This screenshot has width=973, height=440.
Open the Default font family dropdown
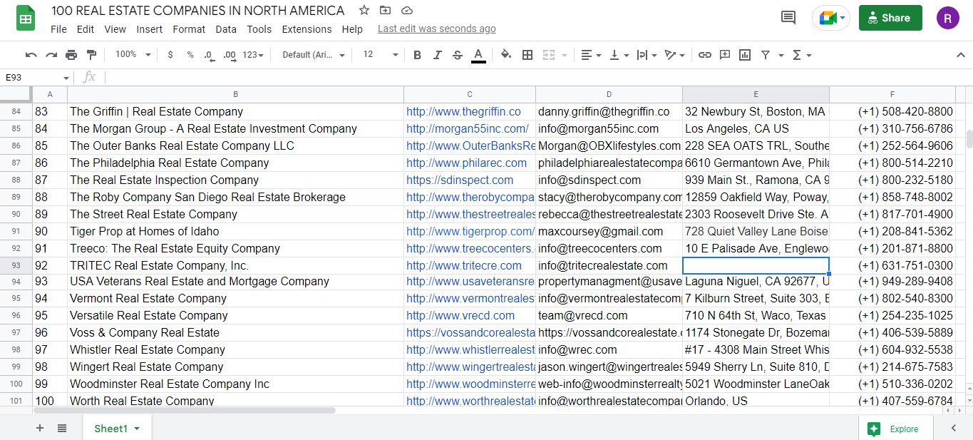[x=314, y=55]
